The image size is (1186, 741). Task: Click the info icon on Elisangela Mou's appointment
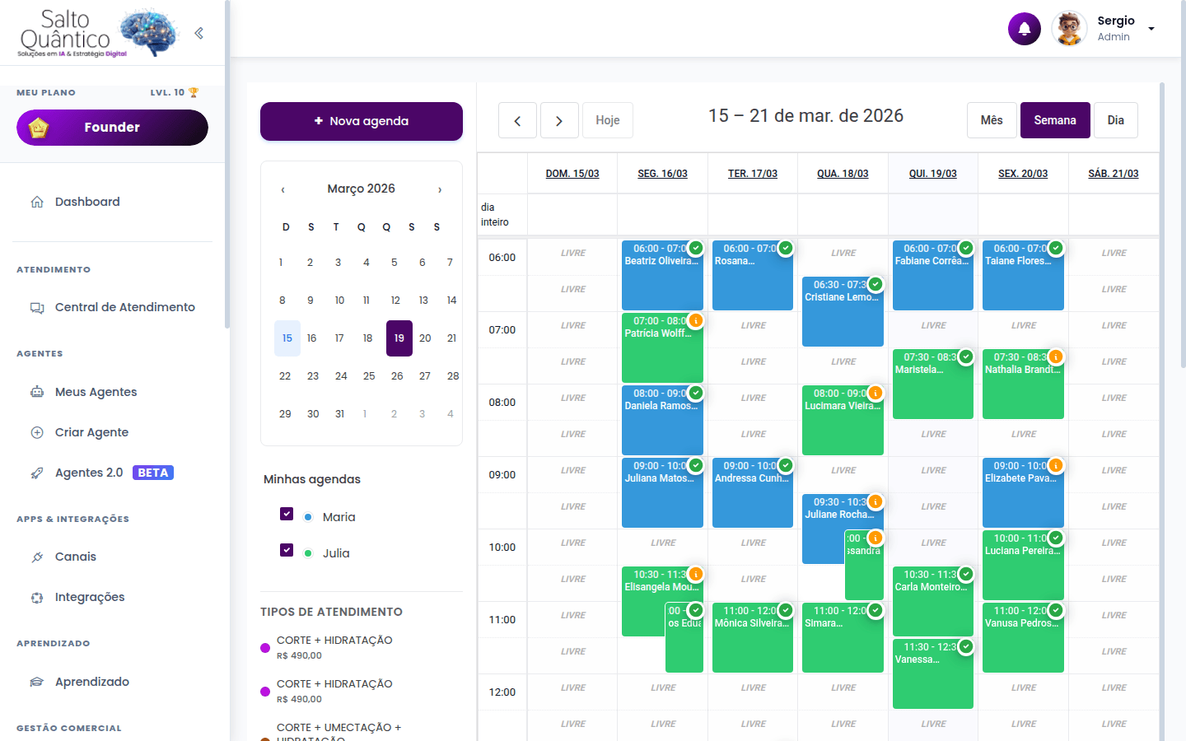(x=696, y=574)
